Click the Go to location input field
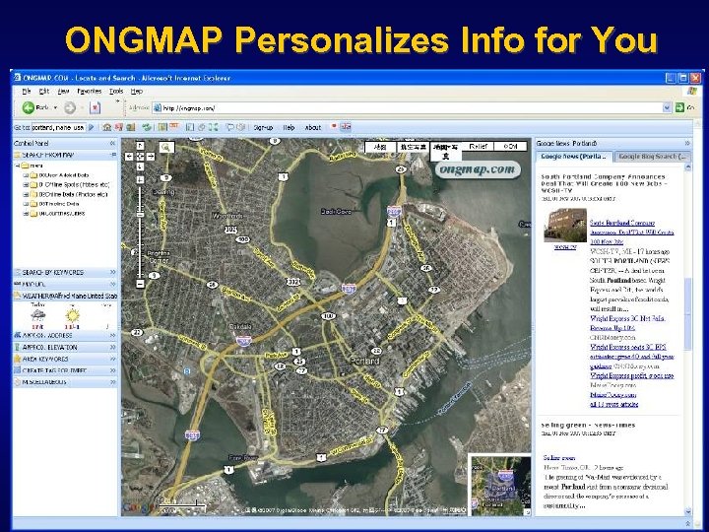 tap(58, 127)
